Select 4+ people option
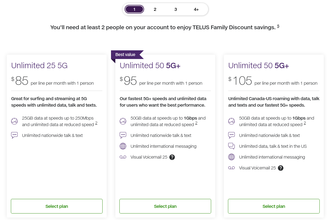 coord(196,9)
